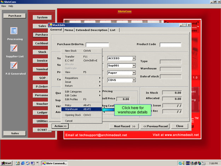Click the Close button in StockInfo

coord(180,126)
